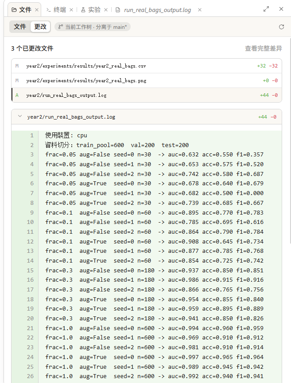Viewport: 291px width, 383px height.
Task: Open the 终端 tab
Action: coord(56,10)
